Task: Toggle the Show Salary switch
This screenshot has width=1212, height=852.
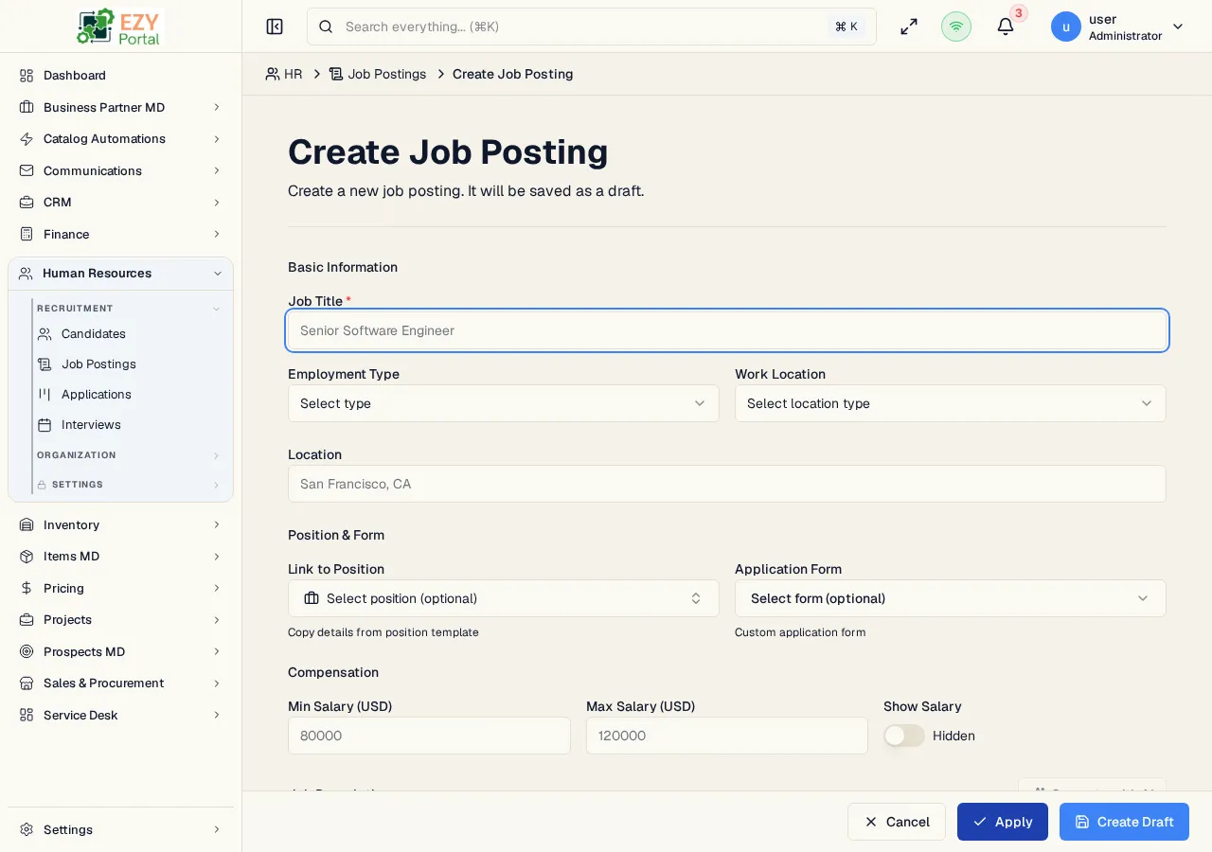Action: (904, 736)
